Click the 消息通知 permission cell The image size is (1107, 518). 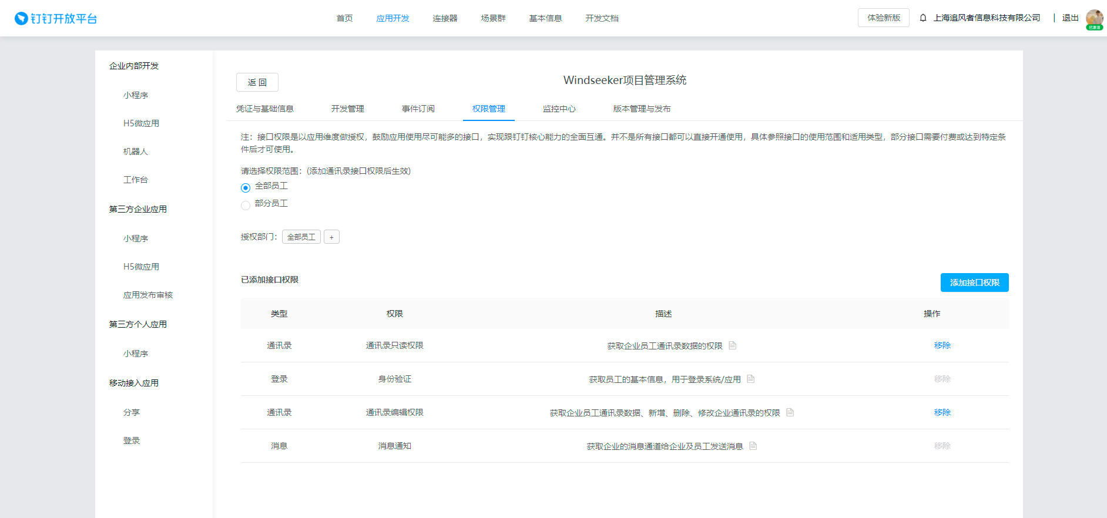click(395, 446)
